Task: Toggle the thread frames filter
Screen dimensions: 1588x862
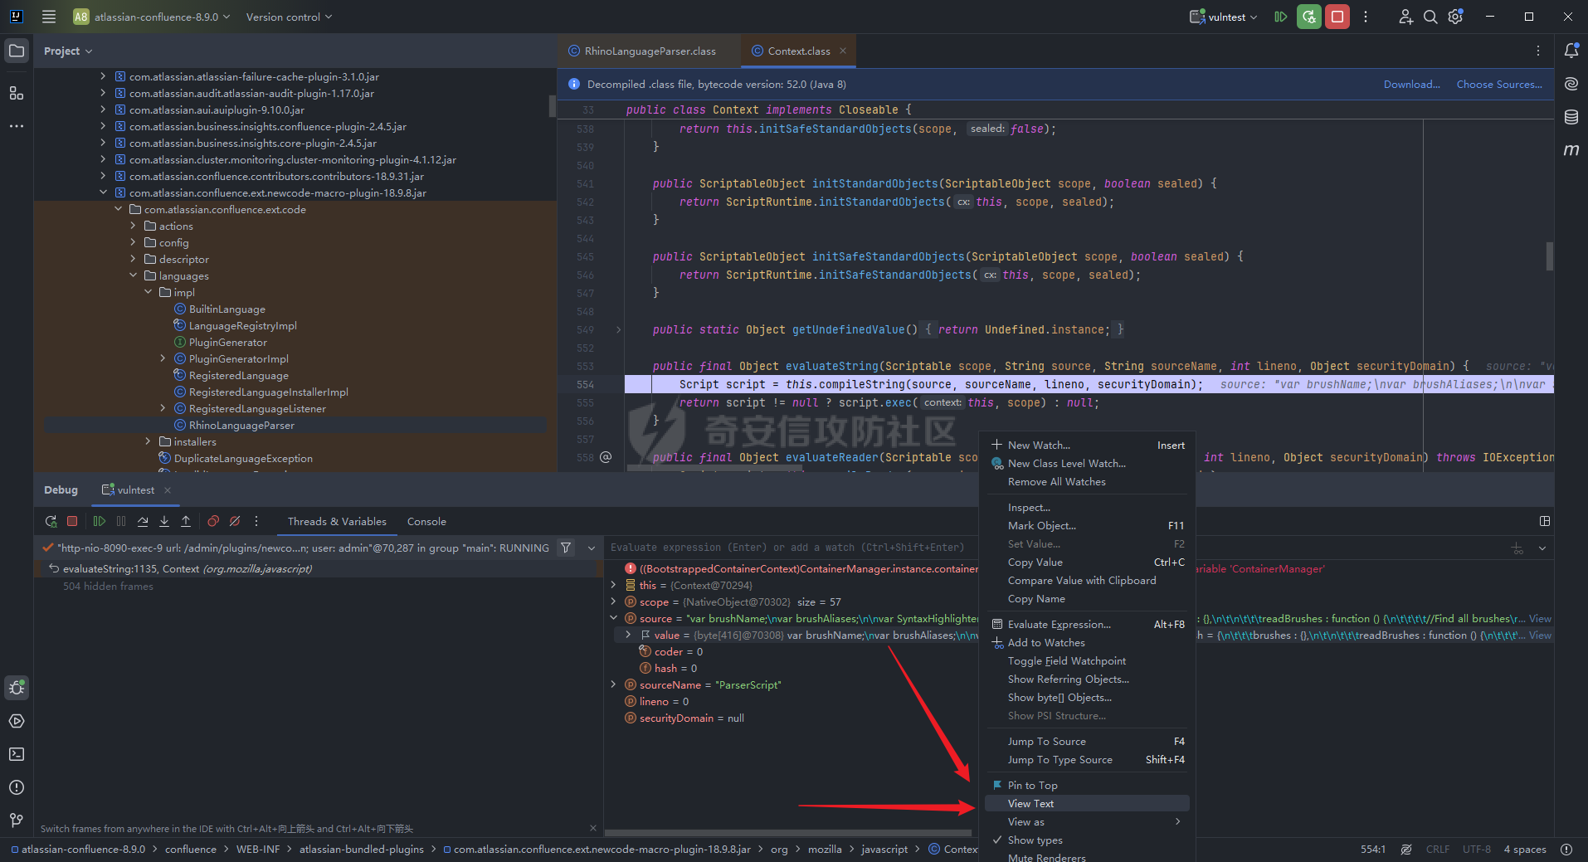Action: (x=566, y=548)
